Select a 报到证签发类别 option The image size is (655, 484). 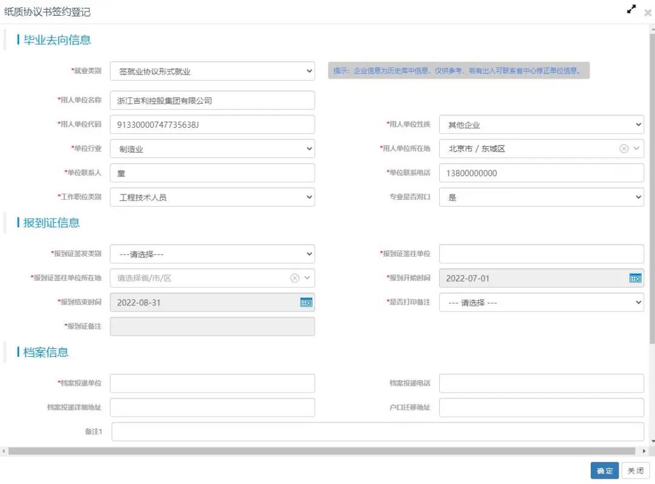pos(212,254)
